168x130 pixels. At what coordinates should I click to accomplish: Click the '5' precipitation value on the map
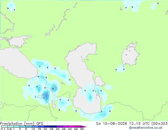pos(53,89)
